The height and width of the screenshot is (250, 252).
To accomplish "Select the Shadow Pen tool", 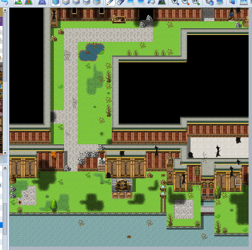I will click(x=162, y=2).
